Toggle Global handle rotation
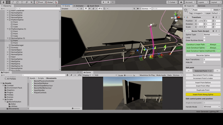The width and height of the screenshot is (223, 125). tap(49, 2)
